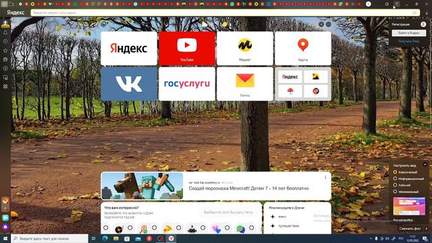
Task: Open the three-dot menu on the ad card
Action: [325, 178]
